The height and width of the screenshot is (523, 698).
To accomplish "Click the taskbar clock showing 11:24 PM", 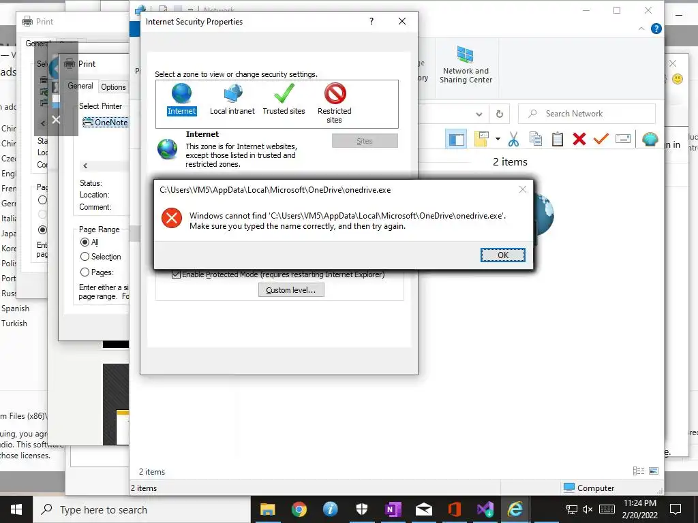I will (639, 509).
